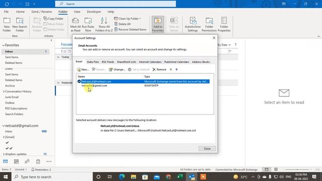Click the Close button in dialog

tap(207, 149)
